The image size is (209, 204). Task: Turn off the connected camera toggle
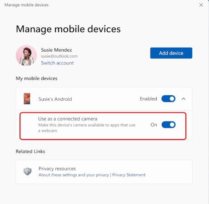pyautogui.click(x=169, y=125)
